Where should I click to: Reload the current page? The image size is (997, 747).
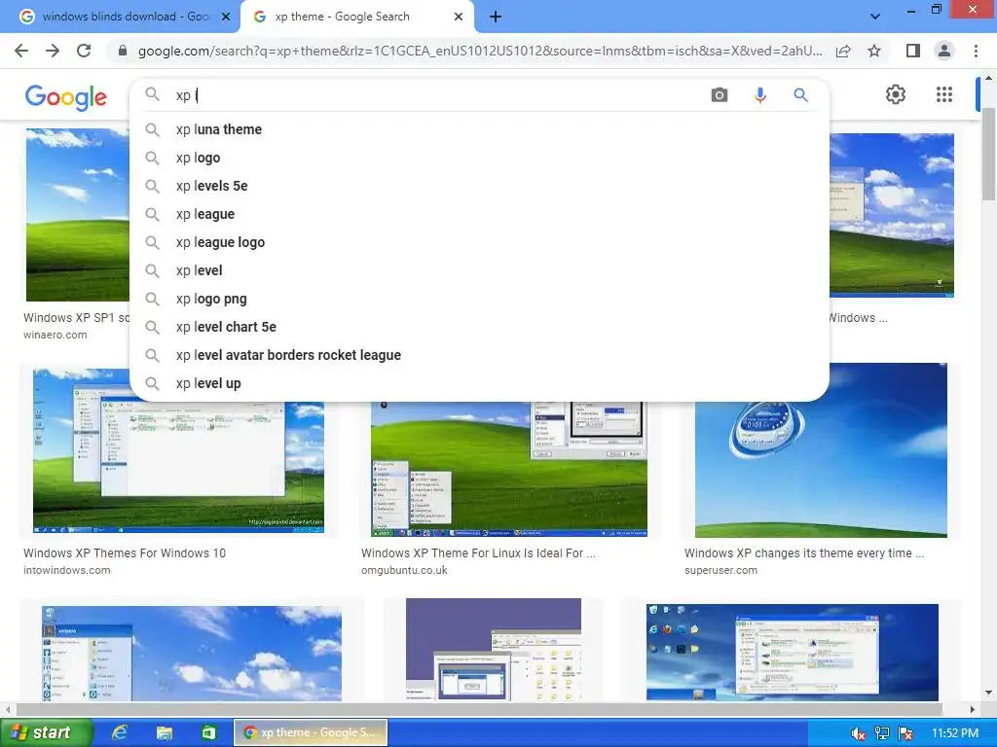(x=84, y=51)
